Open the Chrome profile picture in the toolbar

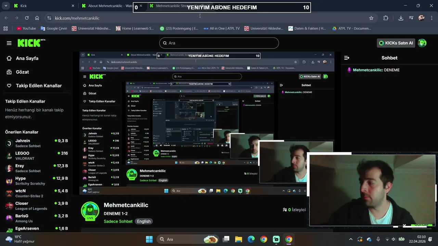pyautogui.click(x=421, y=18)
